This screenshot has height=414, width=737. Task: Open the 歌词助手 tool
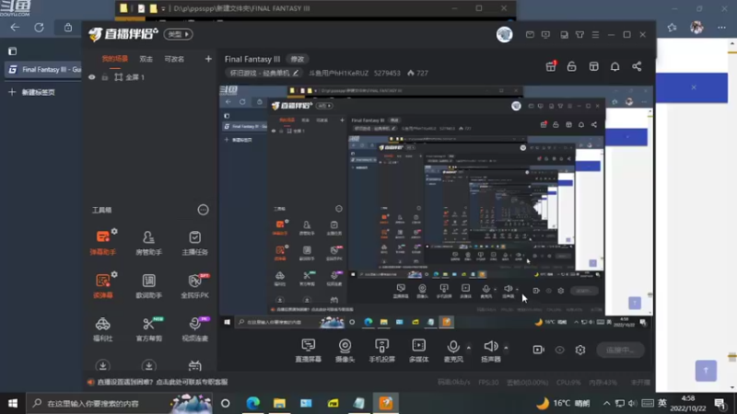pyautogui.click(x=148, y=285)
